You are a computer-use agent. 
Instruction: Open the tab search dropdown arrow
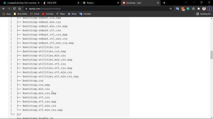click(186, 3)
